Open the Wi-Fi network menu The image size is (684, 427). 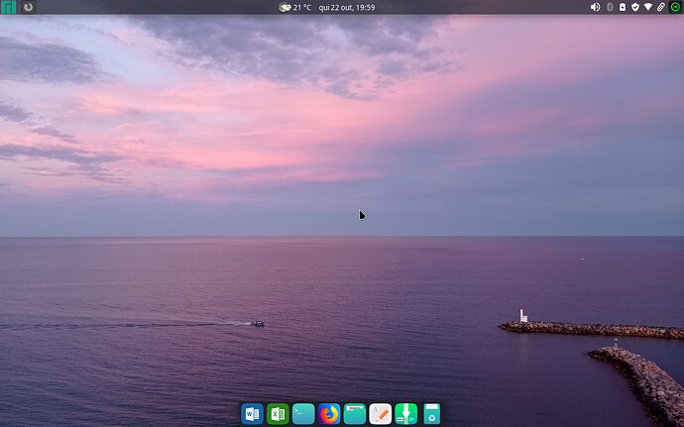point(648,7)
